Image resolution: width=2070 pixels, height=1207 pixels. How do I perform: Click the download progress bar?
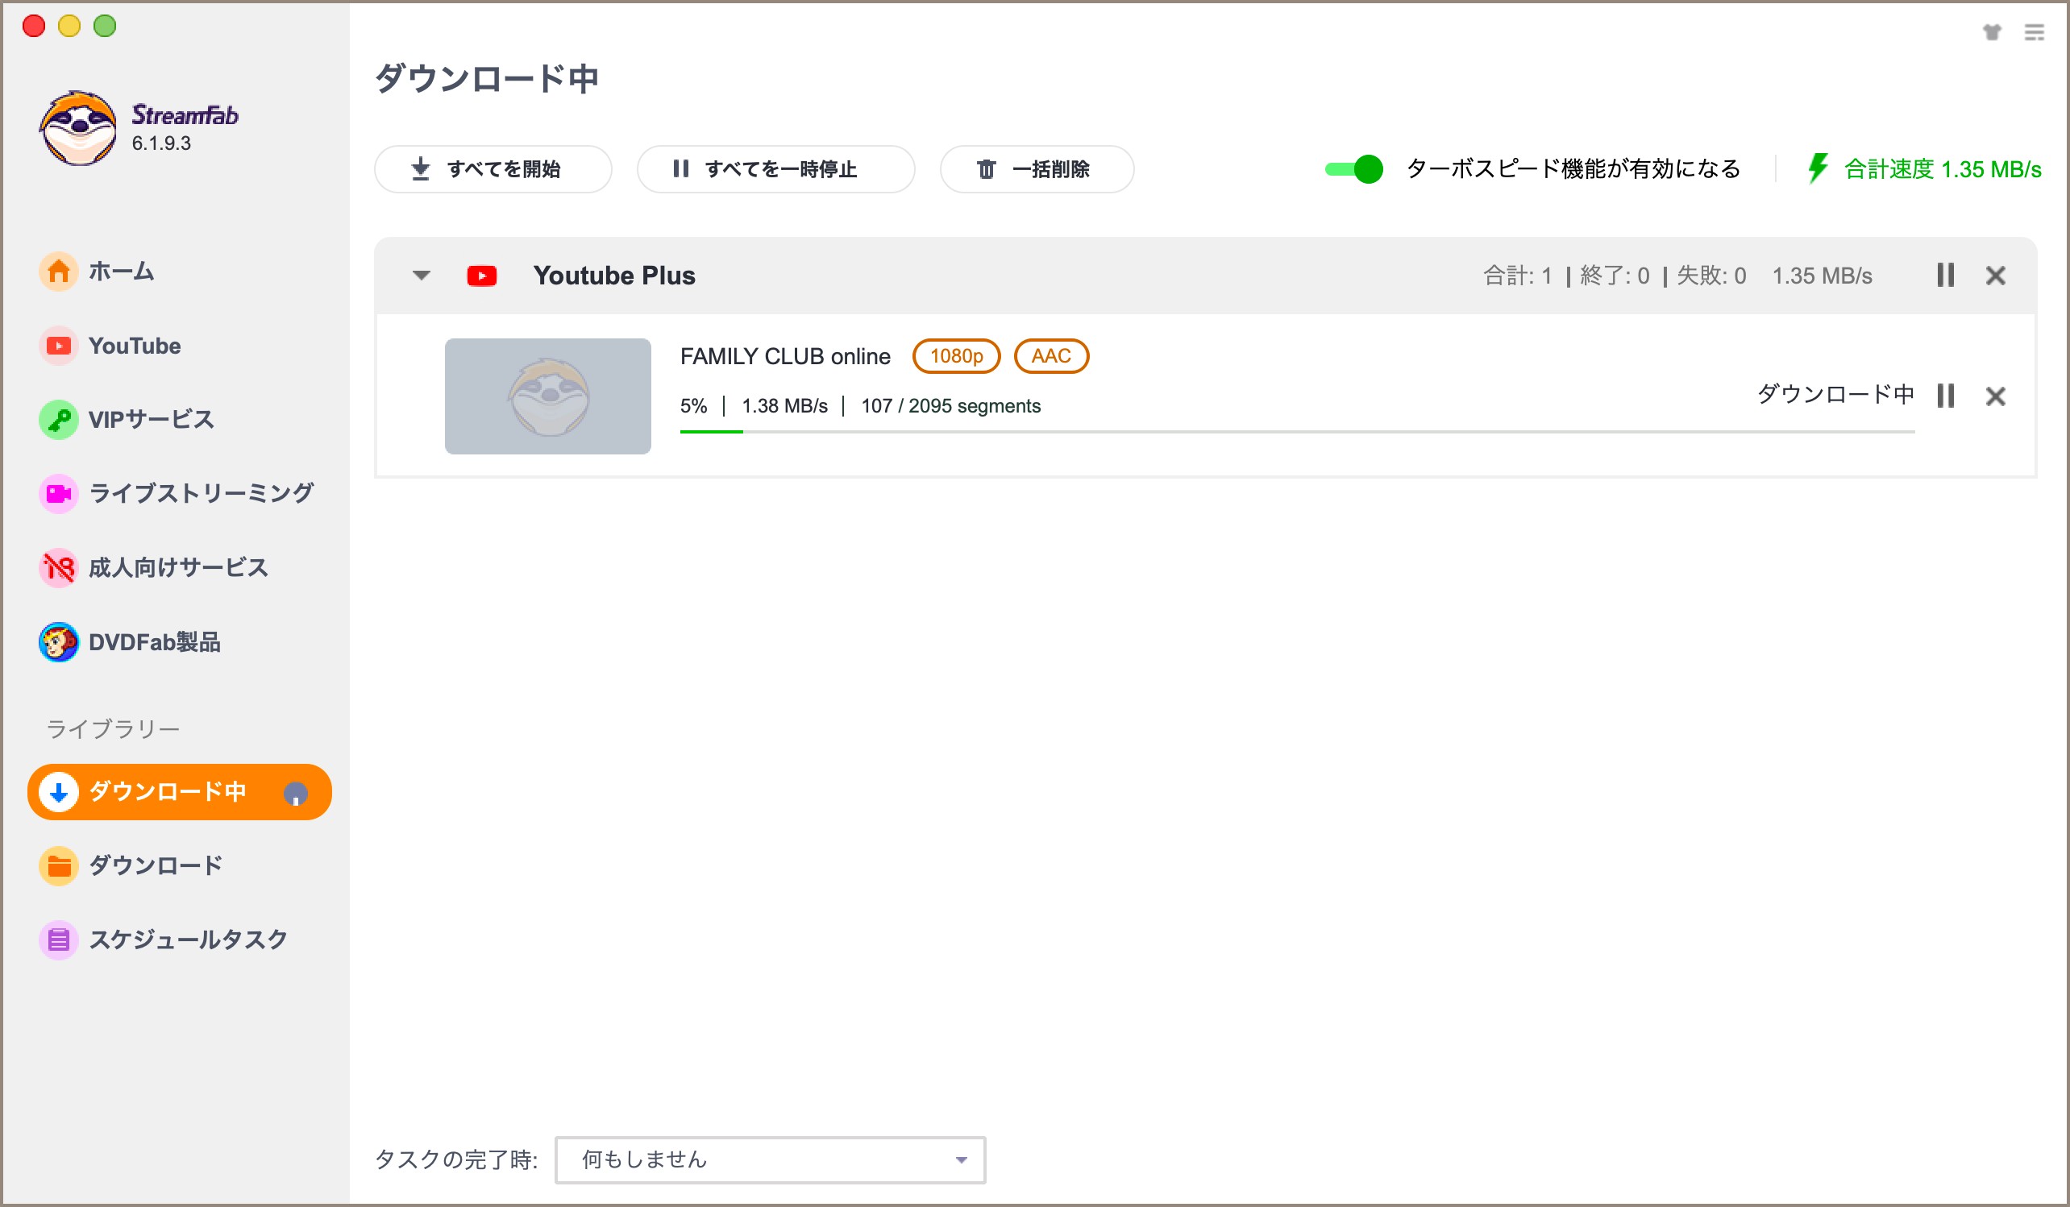point(1297,431)
